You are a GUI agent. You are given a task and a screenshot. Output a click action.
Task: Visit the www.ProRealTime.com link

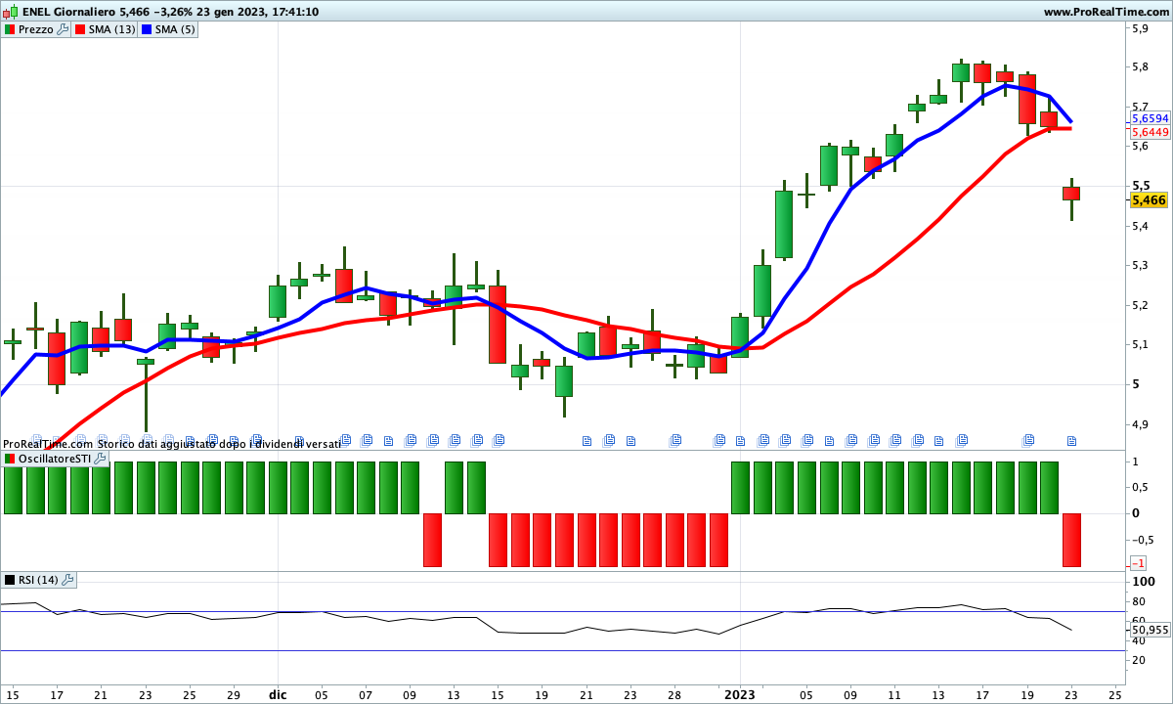pos(1106,12)
